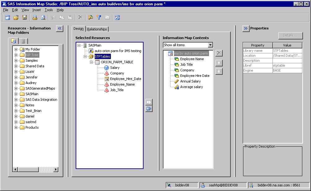Click the folder tree horizontal scrollbar thumb
This screenshot has width=311, height=191.
28,169
